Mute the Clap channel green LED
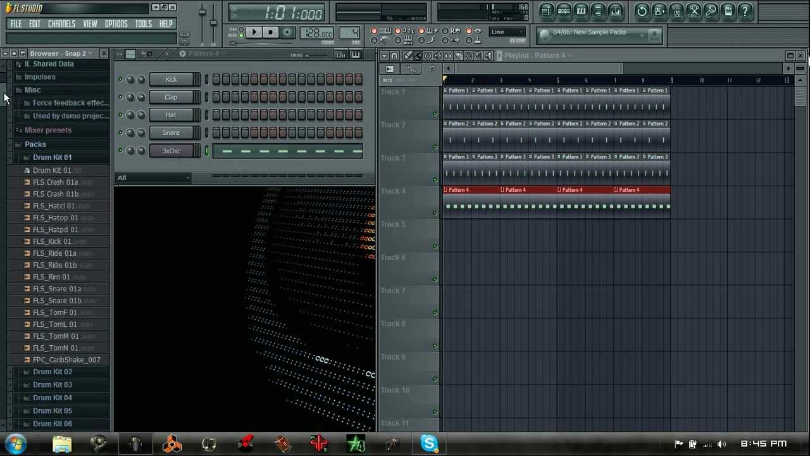 tap(120, 98)
